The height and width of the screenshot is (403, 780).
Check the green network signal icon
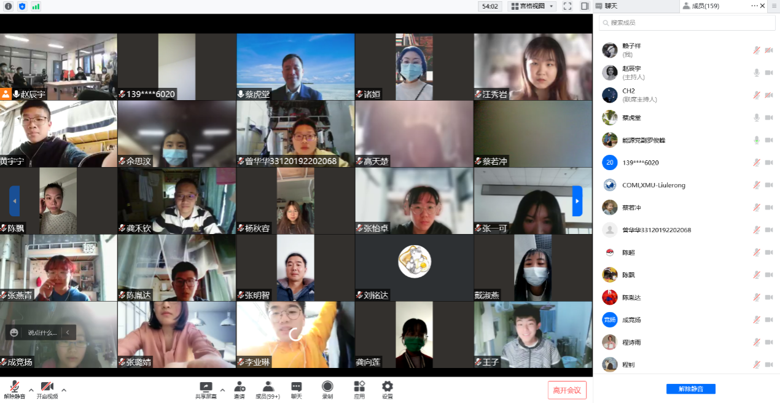point(36,6)
